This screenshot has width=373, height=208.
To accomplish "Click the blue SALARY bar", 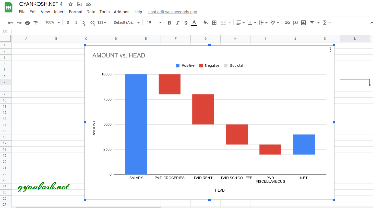I will [136, 124].
